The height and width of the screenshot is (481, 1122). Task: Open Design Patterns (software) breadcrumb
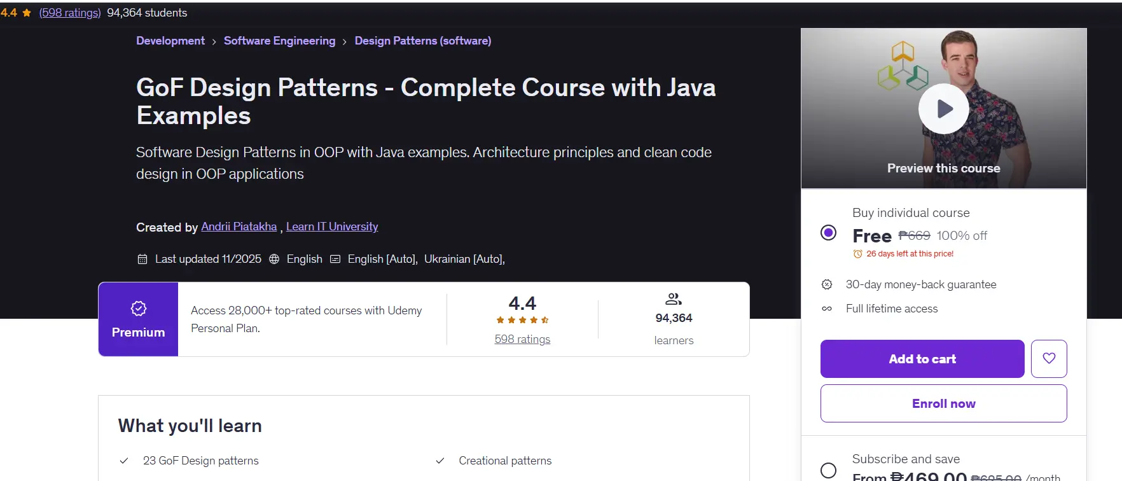click(x=423, y=41)
